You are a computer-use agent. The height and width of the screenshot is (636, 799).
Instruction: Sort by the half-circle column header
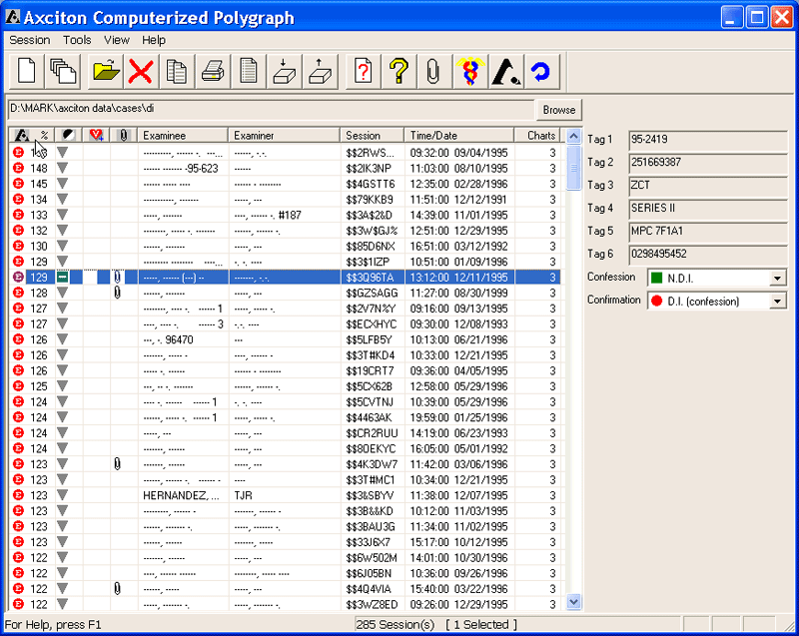tap(68, 135)
